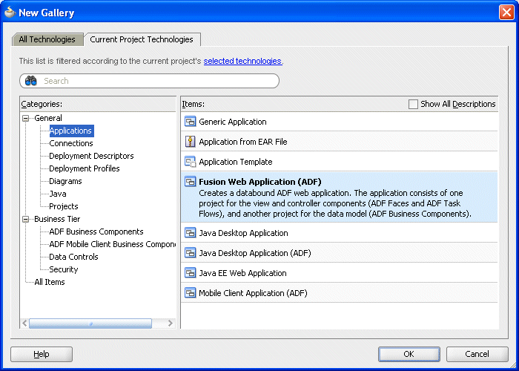Select Application Template item text

point(236,162)
